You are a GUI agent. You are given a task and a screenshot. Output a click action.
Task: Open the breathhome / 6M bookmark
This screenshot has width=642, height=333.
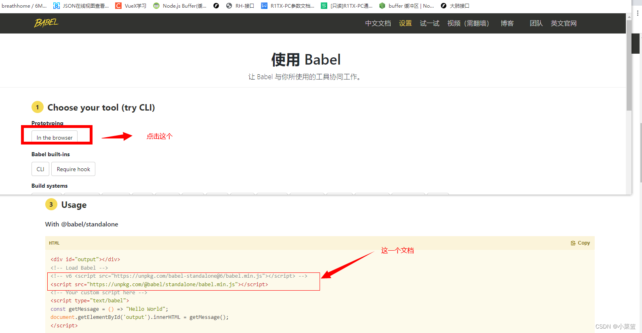[x=24, y=6]
